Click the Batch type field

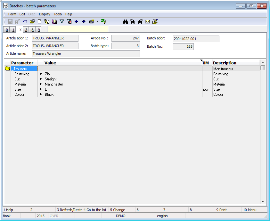click(126, 46)
